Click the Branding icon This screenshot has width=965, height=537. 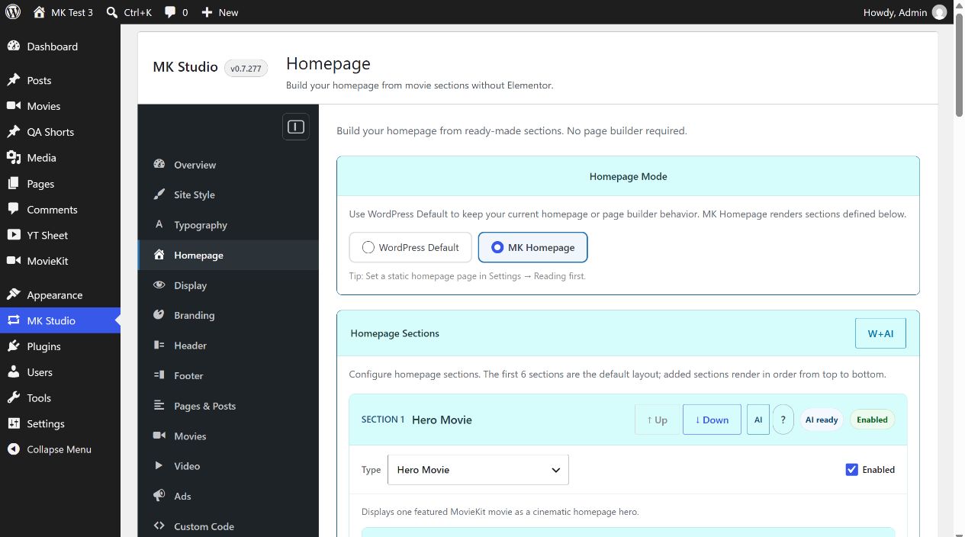(159, 315)
